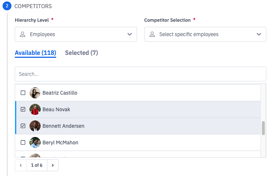The image size is (277, 176).
Task: Click the person icon in Hierarchy Level field
Action: tap(23, 34)
